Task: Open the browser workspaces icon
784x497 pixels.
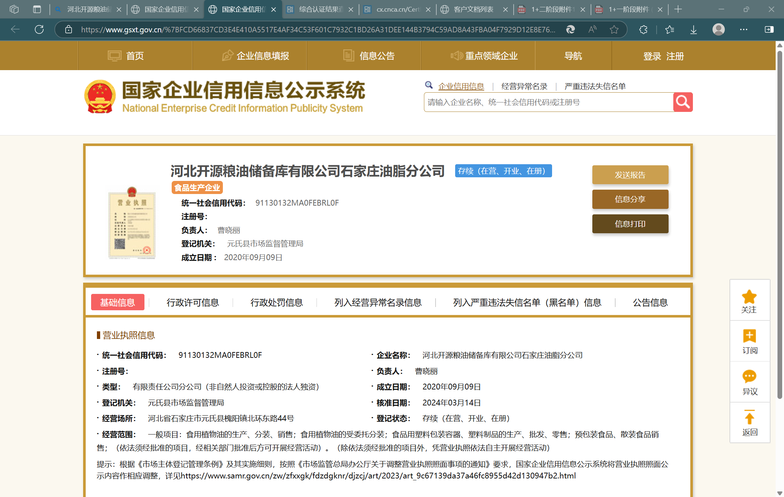Action: pyautogui.click(x=14, y=9)
